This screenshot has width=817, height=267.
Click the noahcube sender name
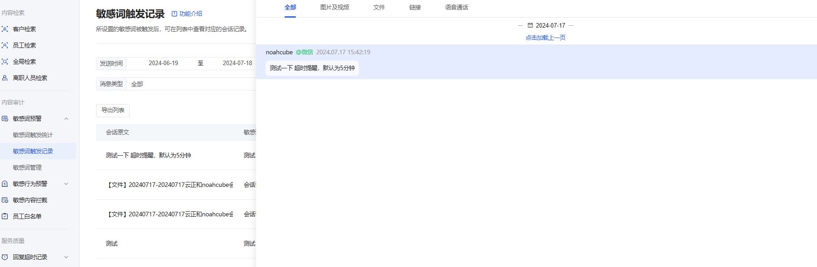(279, 52)
